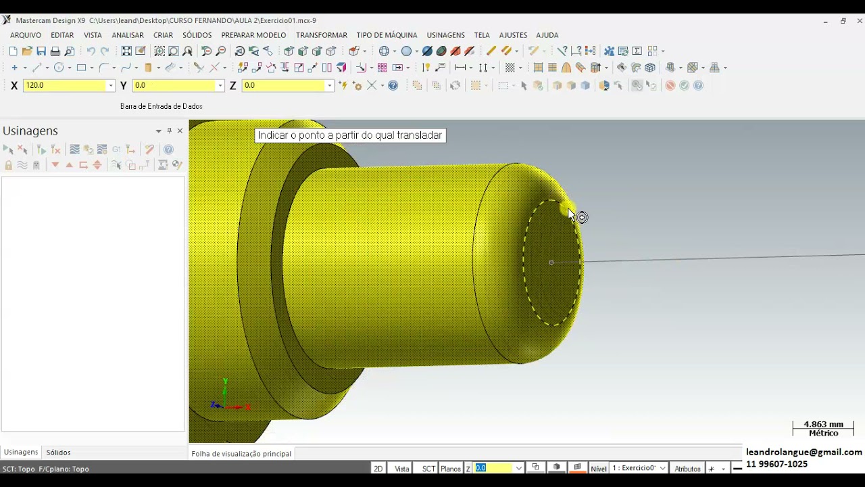This screenshot has width=865, height=487.
Task: Open the SÓLIDOS menu
Action: [197, 35]
